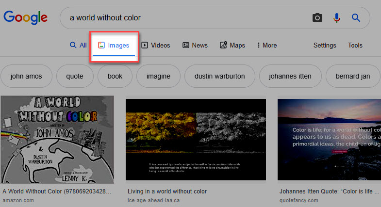Filter by the john amos chip
This screenshot has width=381, height=207.
coord(26,76)
